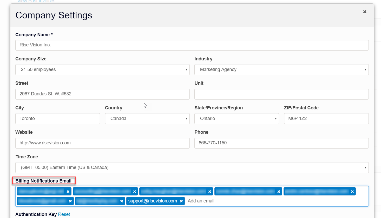Remove support@risevision.com from billing emails
This screenshot has width=381, height=218.
pos(181,201)
